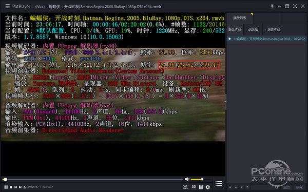
Task: Click the file name in the title bar
Action: tap(105, 7)
